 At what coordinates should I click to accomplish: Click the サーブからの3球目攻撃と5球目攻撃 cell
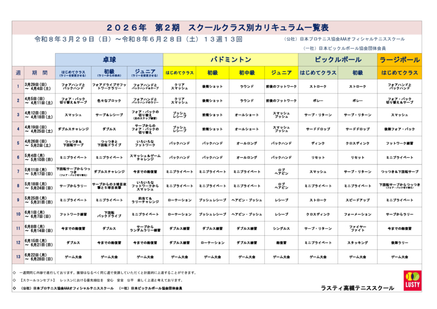click(109, 186)
